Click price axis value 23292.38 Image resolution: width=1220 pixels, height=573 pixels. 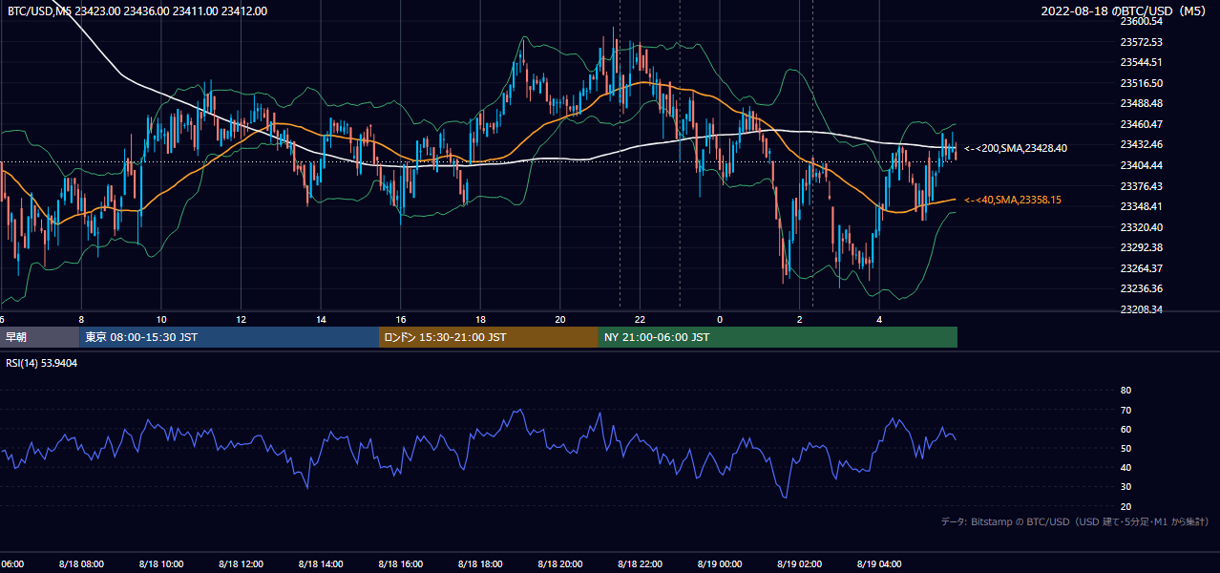click(x=1141, y=247)
